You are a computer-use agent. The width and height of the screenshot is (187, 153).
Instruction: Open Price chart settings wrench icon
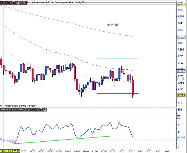(9, 2)
